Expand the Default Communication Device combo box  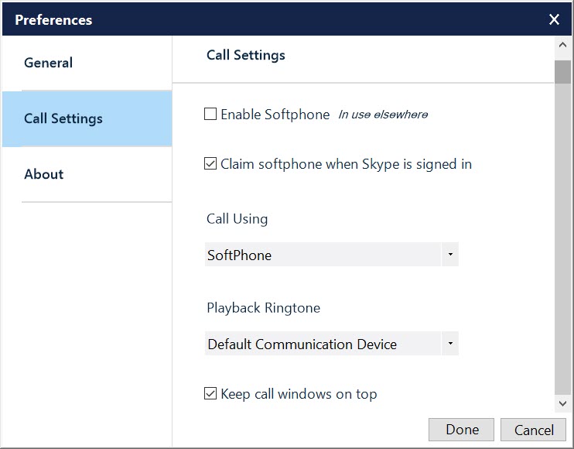323,344
